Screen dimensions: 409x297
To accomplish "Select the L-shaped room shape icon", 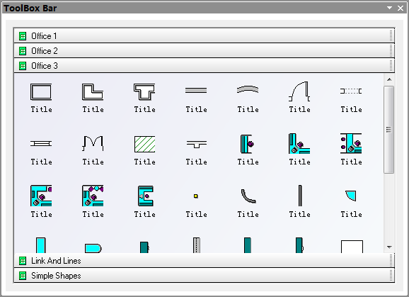I will coord(93,91).
